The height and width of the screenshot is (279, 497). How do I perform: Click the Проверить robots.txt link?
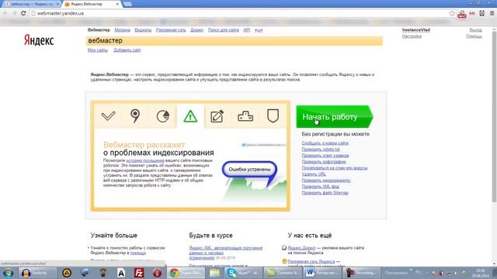pyautogui.click(x=321, y=150)
